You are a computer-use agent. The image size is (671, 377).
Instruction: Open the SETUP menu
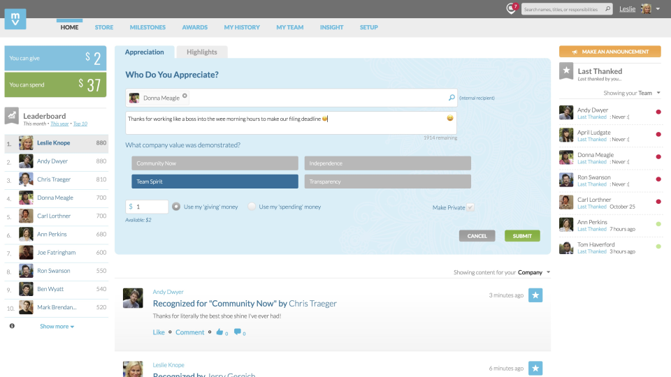click(368, 27)
